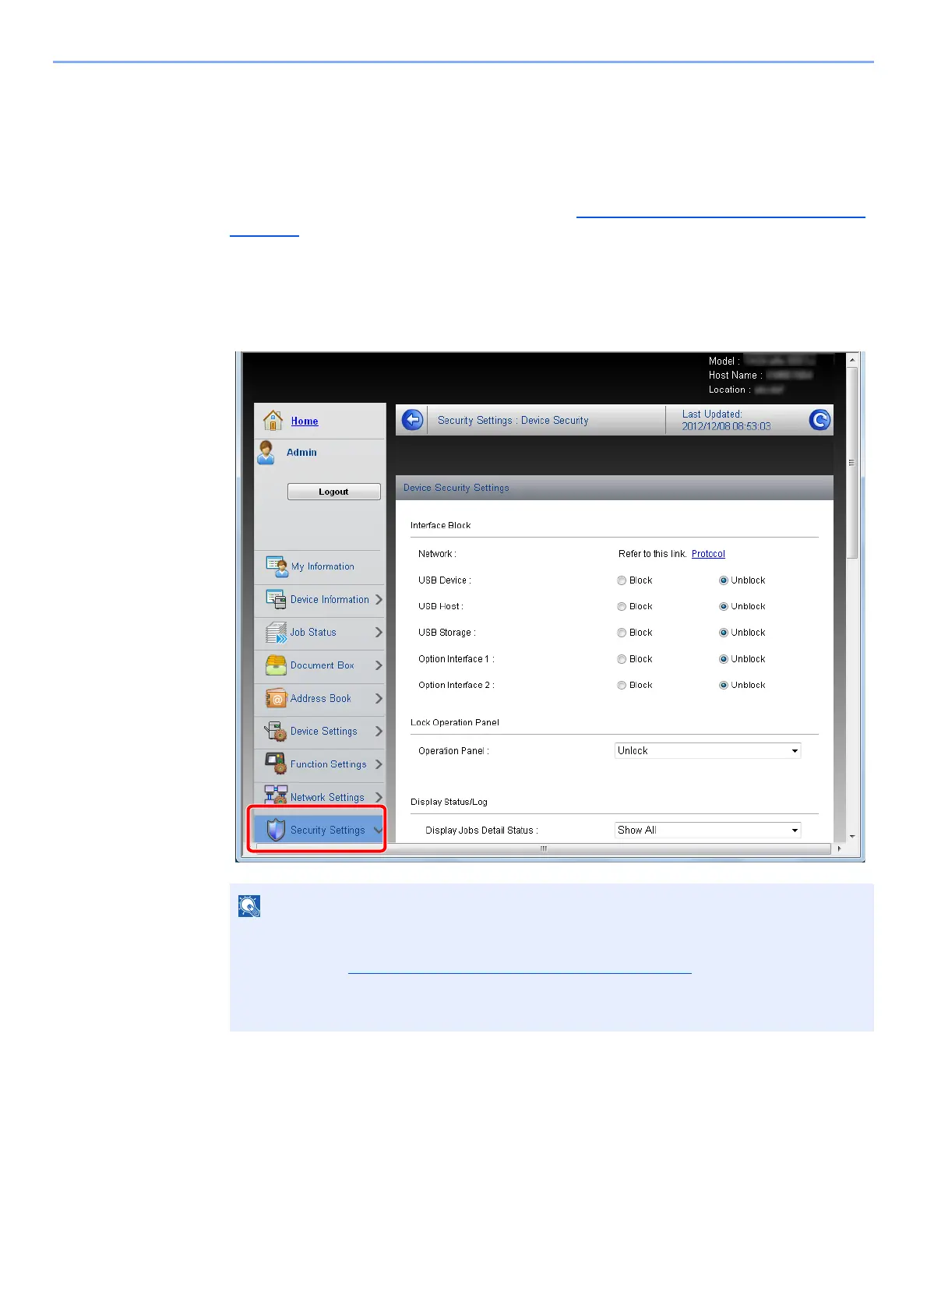Select Block for USB Device
The width and height of the screenshot is (927, 1312).
pyautogui.click(x=622, y=580)
